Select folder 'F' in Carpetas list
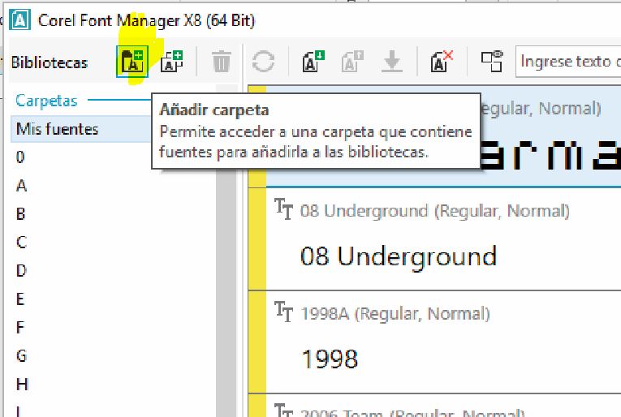 point(20,328)
